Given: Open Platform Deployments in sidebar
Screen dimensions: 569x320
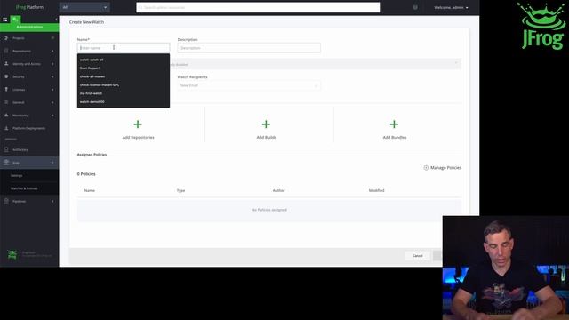Looking at the screenshot, I should pos(28,128).
